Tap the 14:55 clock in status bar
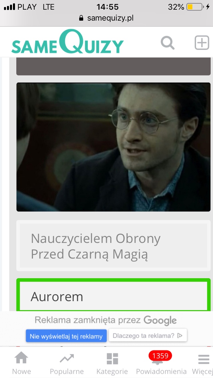This screenshot has width=213, height=378. coord(107,7)
